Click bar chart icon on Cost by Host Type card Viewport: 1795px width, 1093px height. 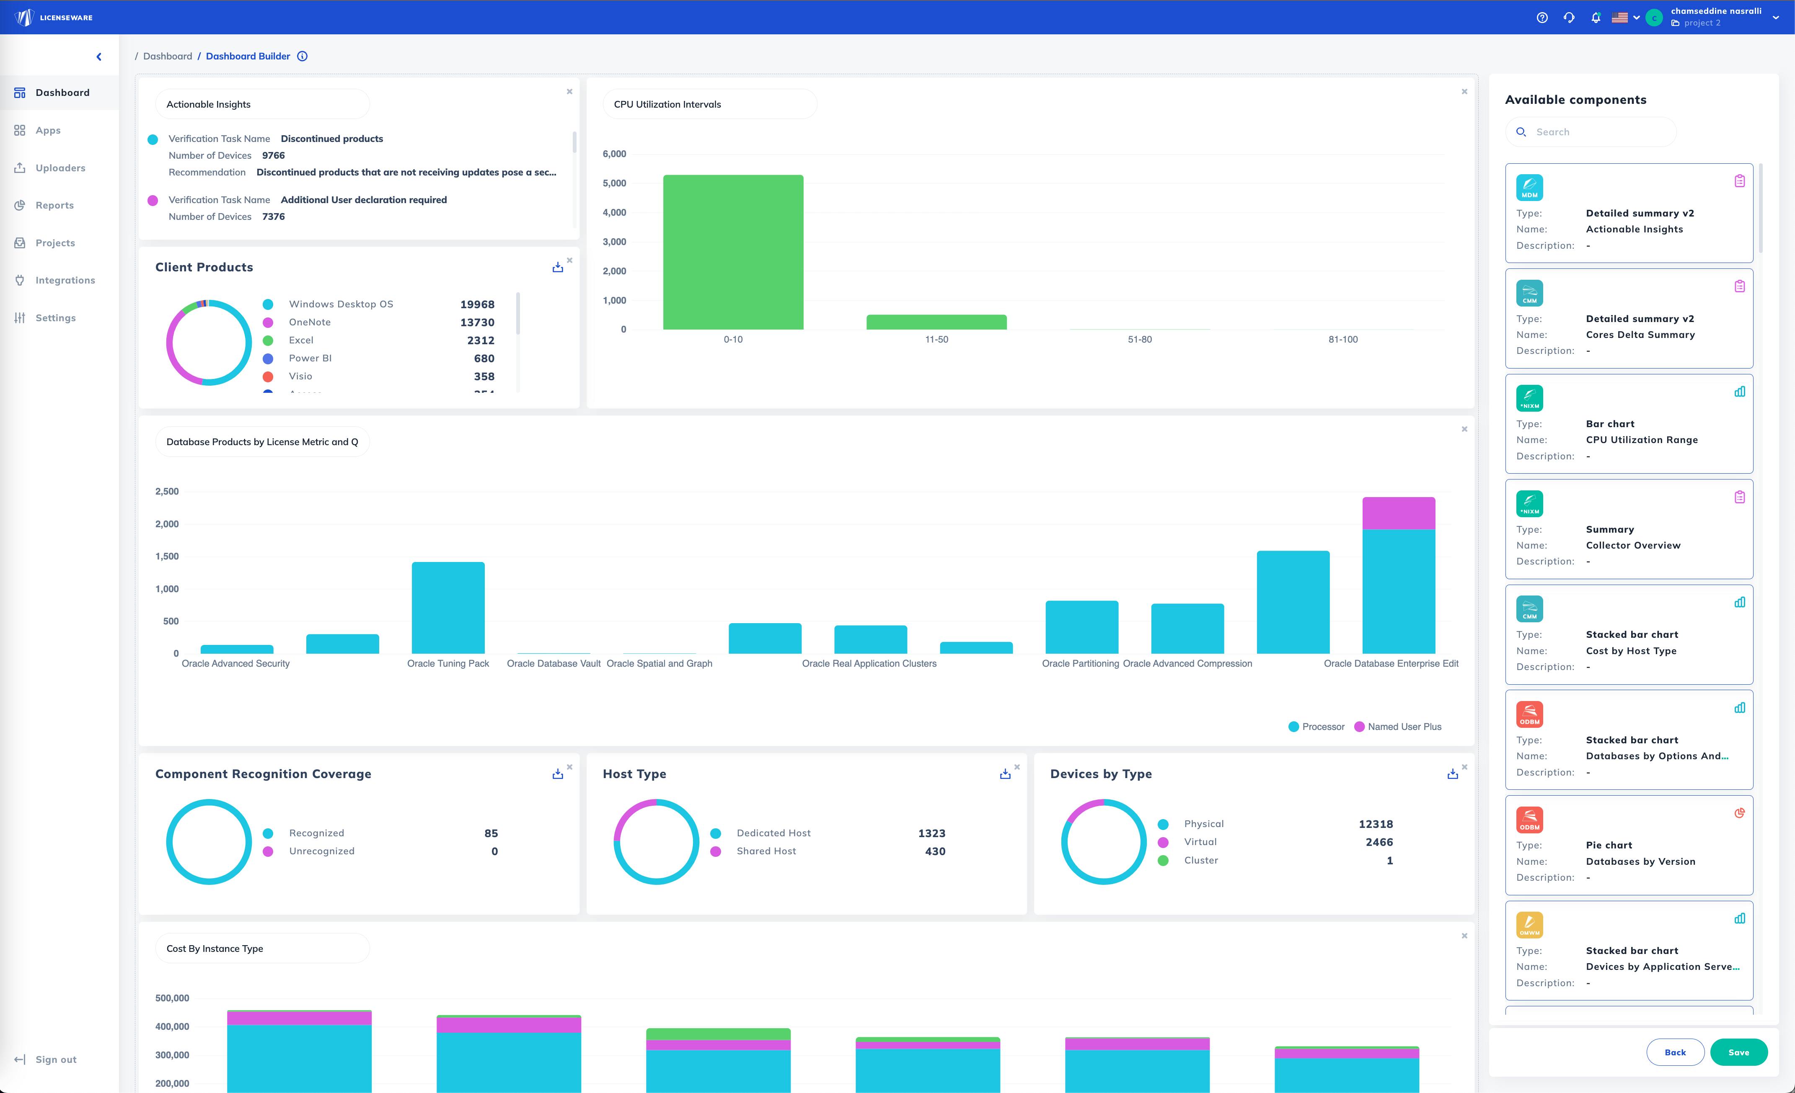pyautogui.click(x=1740, y=602)
